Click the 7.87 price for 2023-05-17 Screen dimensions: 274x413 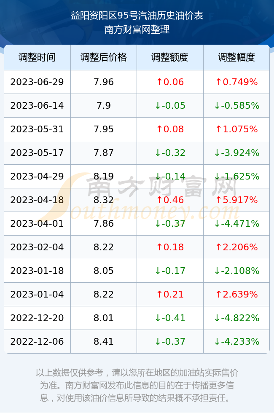tap(104, 153)
